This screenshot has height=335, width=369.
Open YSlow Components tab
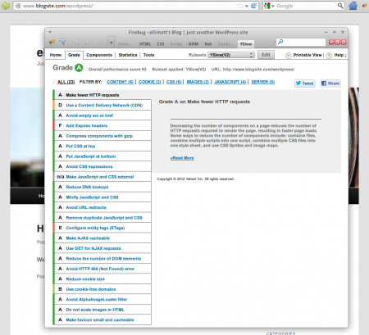tap(99, 55)
